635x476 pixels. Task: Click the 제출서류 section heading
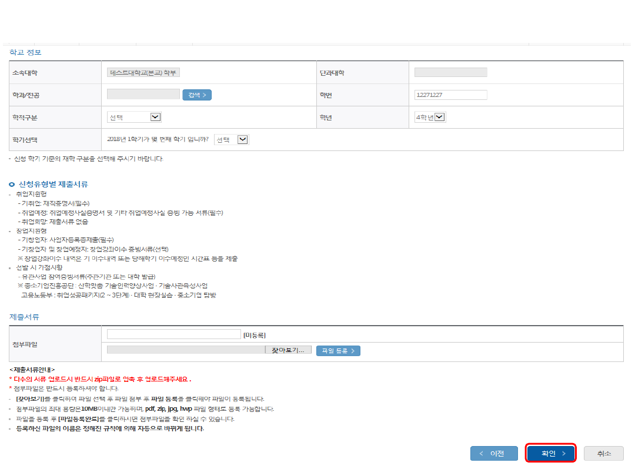(x=24, y=317)
